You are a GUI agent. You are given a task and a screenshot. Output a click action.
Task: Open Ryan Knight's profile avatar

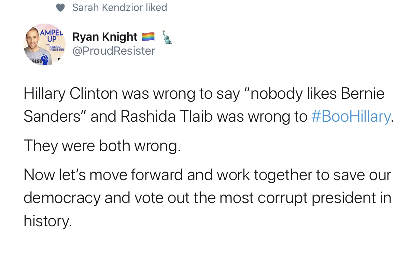coord(45,44)
